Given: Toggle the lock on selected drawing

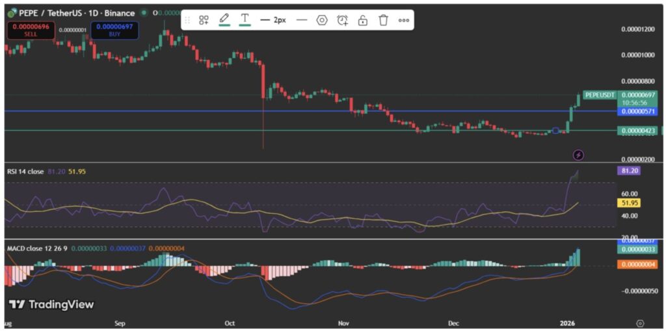Looking at the screenshot, I should point(363,20).
